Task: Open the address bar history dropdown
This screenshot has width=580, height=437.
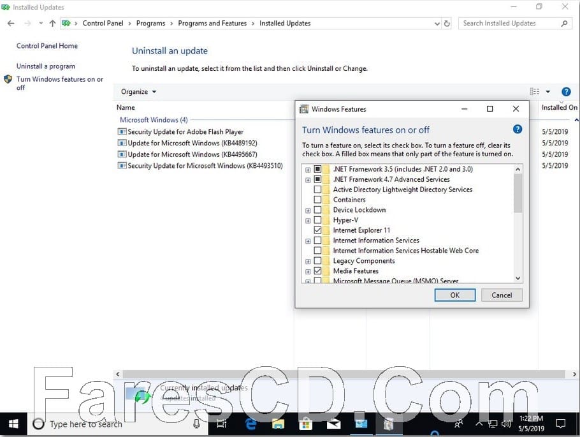Action: coord(437,24)
